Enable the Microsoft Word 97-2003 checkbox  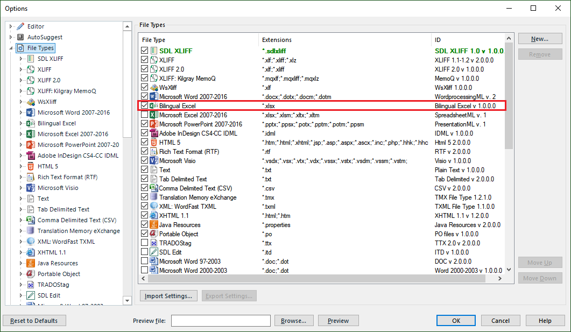point(145,262)
